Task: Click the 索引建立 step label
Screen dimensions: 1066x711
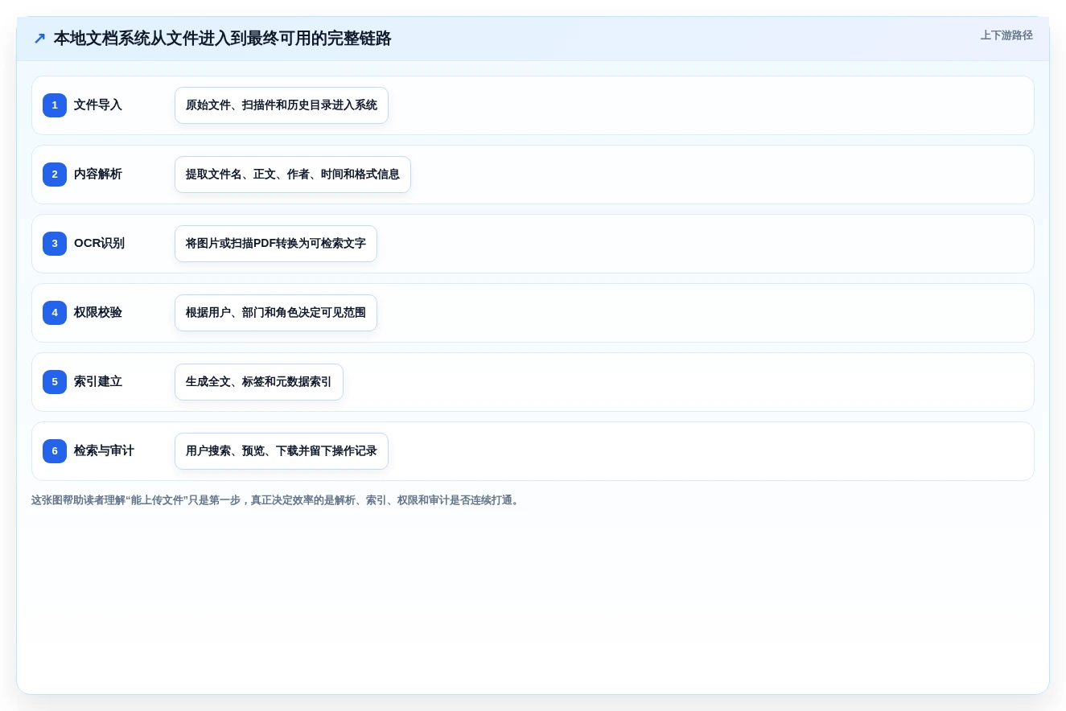Action: [x=98, y=382]
